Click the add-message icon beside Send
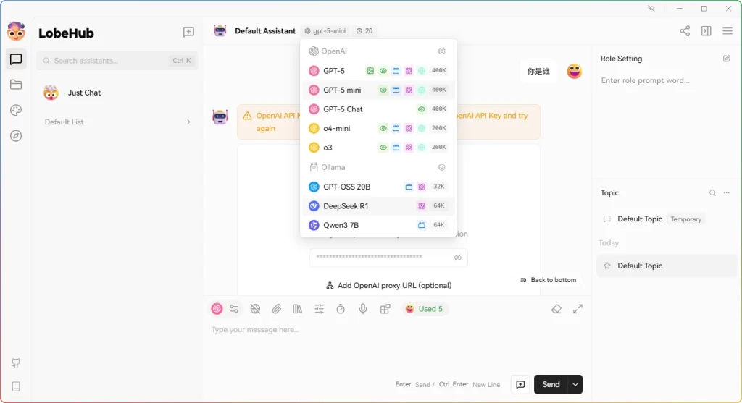This screenshot has height=403, width=742. point(520,385)
